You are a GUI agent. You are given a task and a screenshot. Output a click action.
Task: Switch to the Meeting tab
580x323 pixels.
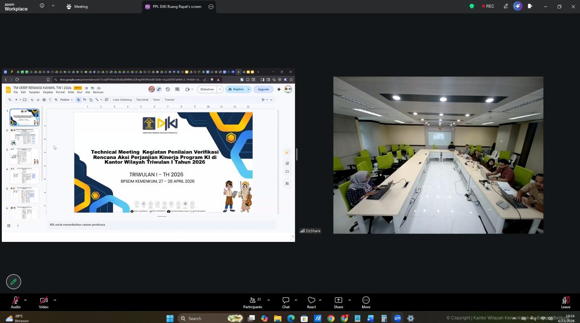[77, 7]
